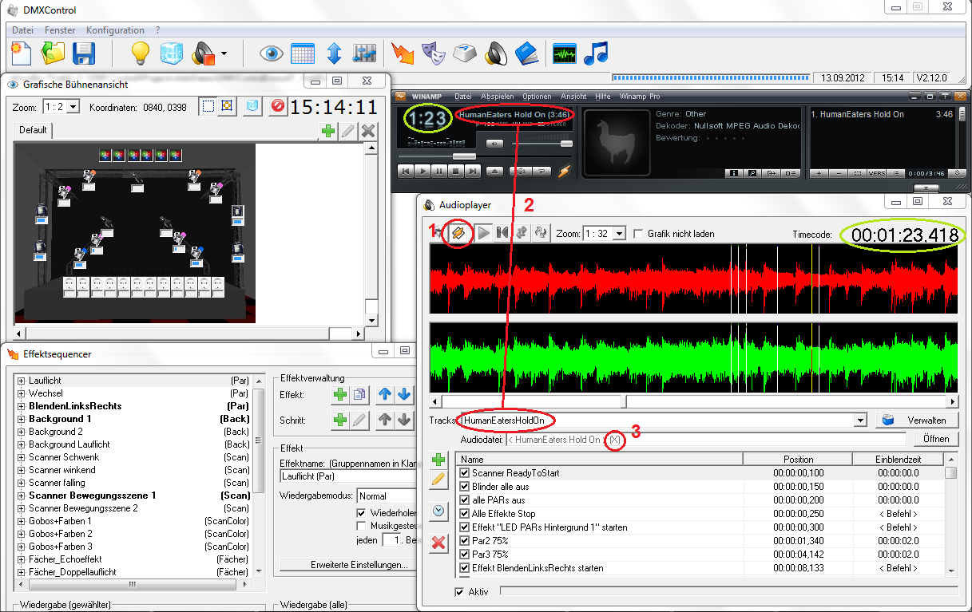
Task: Toggle the 'Aktiv' checkbox
Action: tap(459, 592)
